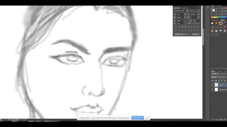
Task: Toggle All Caps text style
Action: (182, 27)
